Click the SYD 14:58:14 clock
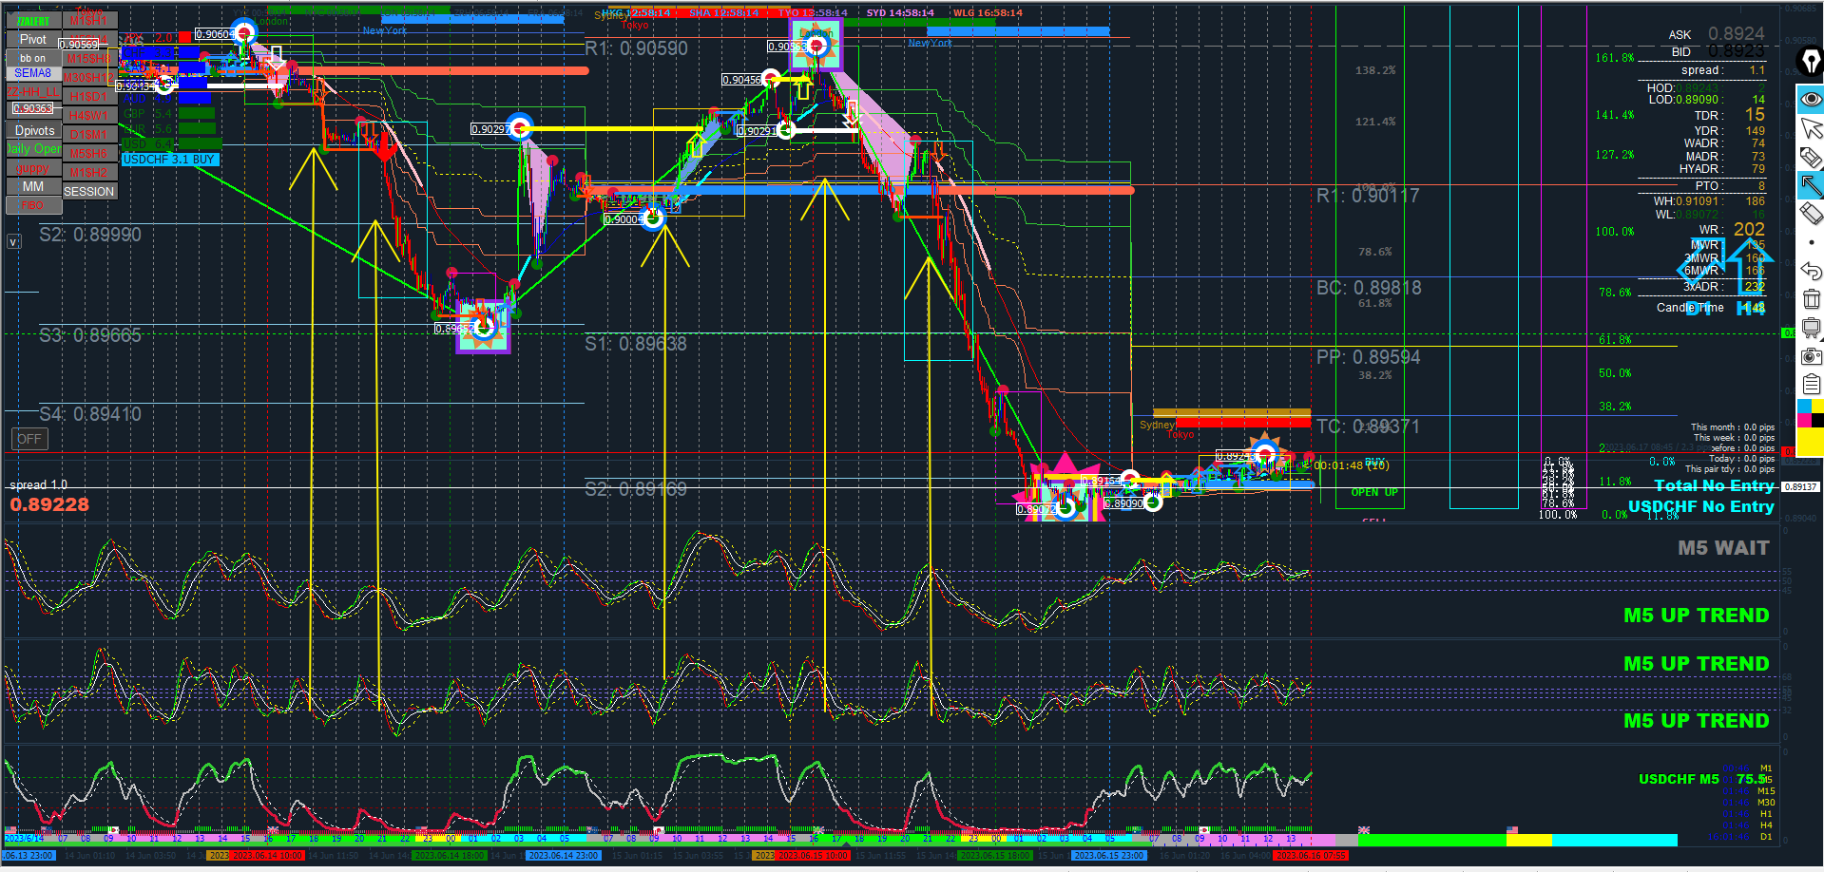The image size is (1824, 872). [x=900, y=13]
